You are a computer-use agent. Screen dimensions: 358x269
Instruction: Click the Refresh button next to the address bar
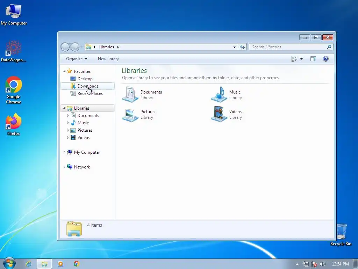click(242, 47)
